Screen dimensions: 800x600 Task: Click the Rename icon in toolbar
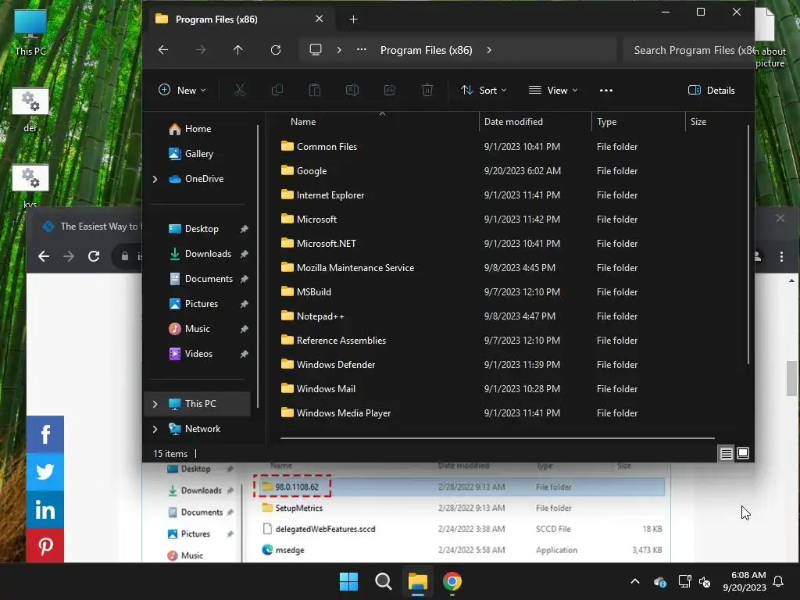[x=352, y=91]
